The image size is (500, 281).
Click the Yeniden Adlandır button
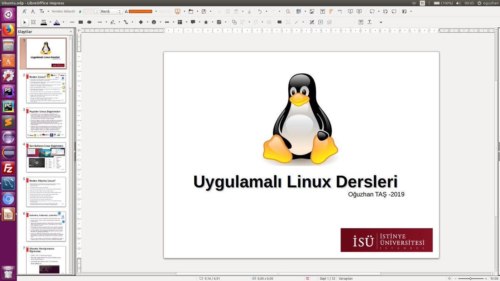tap(63, 11)
